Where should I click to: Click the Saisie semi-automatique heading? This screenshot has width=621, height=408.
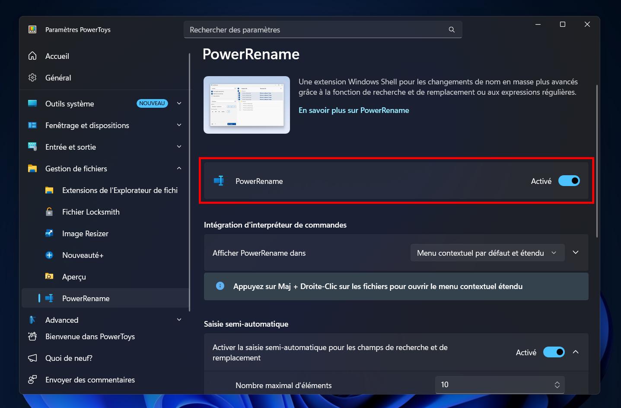click(246, 324)
